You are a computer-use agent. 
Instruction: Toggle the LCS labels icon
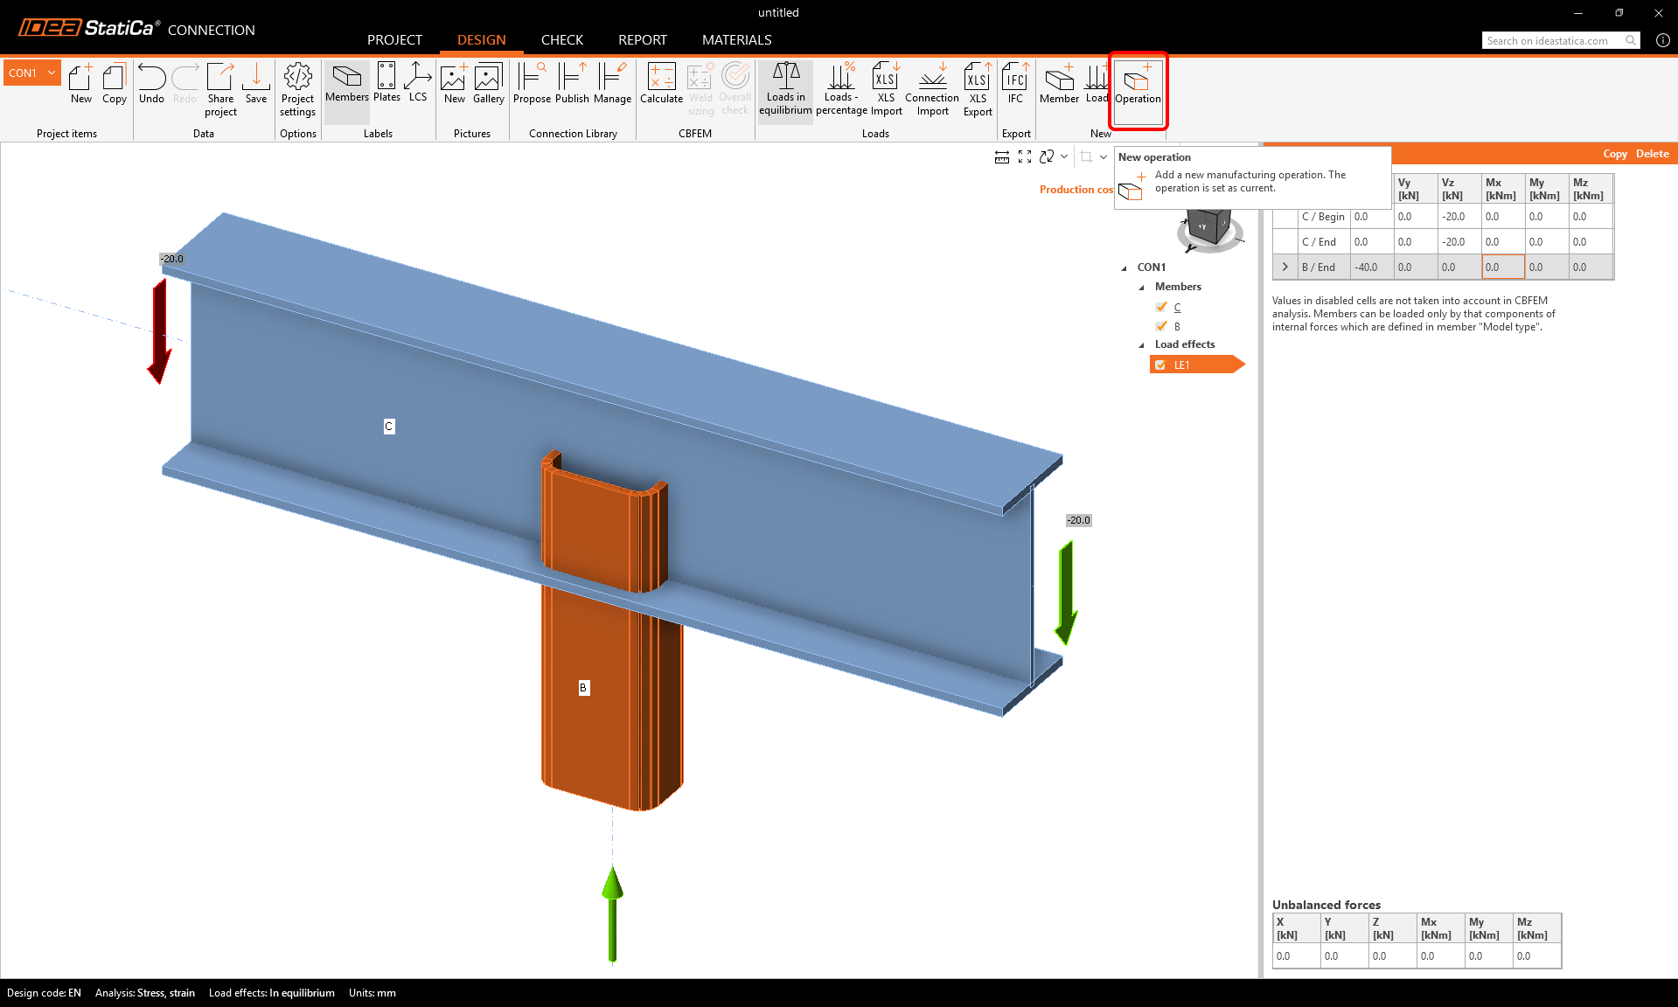pyautogui.click(x=418, y=83)
